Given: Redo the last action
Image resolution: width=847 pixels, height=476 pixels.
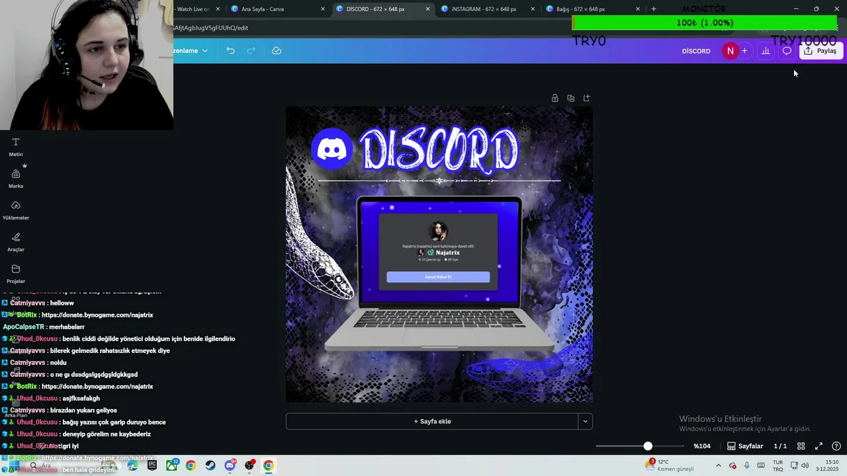Looking at the screenshot, I should [x=251, y=51].
